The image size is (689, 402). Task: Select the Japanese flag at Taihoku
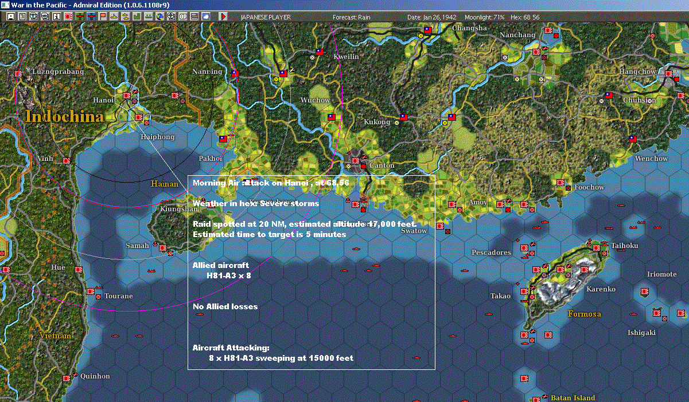point(596,247)
